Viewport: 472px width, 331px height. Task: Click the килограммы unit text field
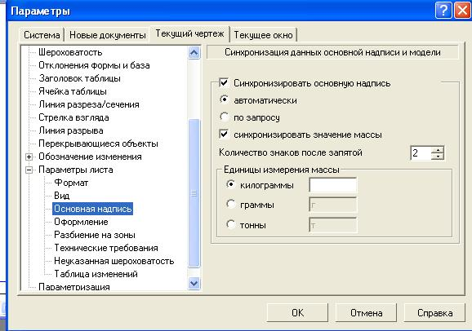(x=333, y=185)
